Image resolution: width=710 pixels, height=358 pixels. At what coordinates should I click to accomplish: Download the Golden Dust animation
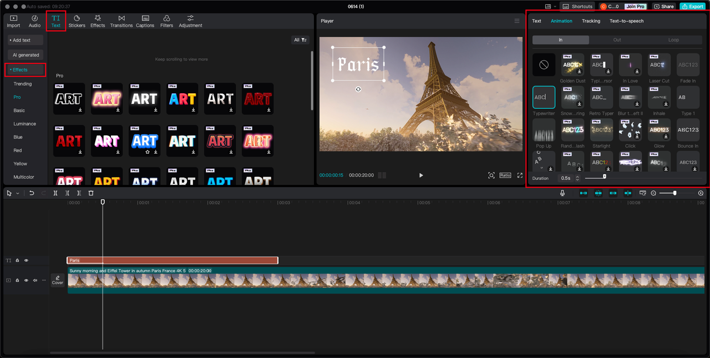click(580, 72)
